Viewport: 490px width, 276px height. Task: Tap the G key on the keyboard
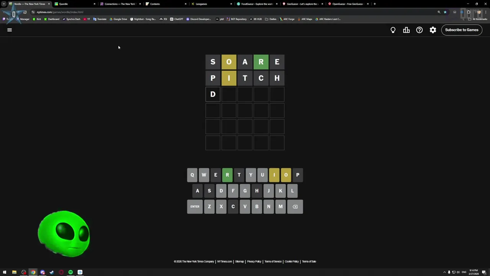[x=245, y=191]
